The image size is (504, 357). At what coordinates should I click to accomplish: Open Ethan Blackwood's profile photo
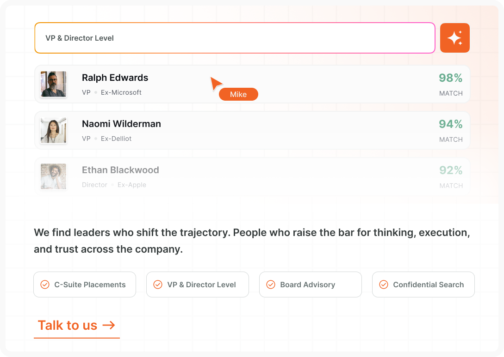point(53,176)
